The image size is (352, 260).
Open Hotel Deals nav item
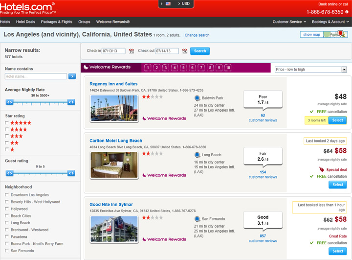[x=25, y=22]
